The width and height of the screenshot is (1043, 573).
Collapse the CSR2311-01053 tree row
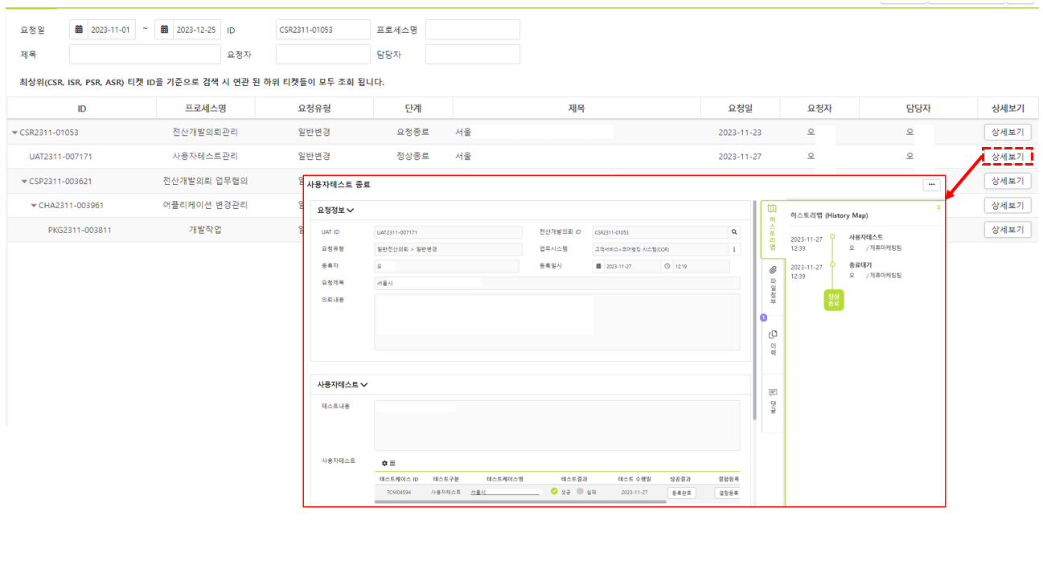click(x=14, y=133)
